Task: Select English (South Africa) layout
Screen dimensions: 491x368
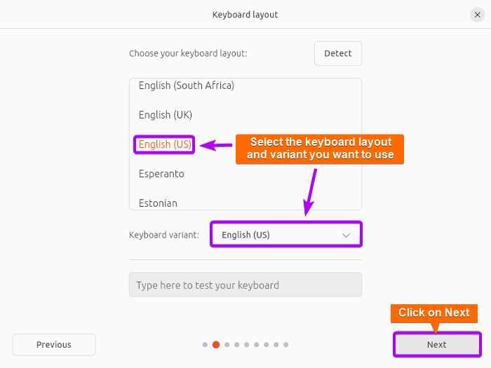Action: pyautogui.click(x=245, y=86)
